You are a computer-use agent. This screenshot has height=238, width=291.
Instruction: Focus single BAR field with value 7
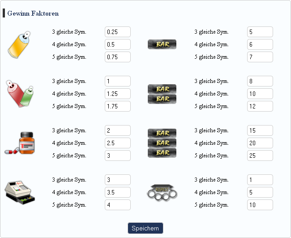pyautogui.click(x=260, y=57)
